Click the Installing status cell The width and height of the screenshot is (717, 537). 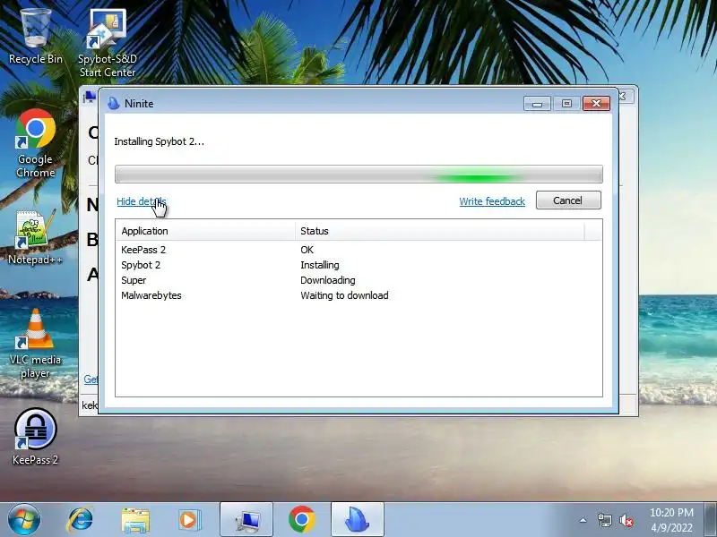point(320,265)
